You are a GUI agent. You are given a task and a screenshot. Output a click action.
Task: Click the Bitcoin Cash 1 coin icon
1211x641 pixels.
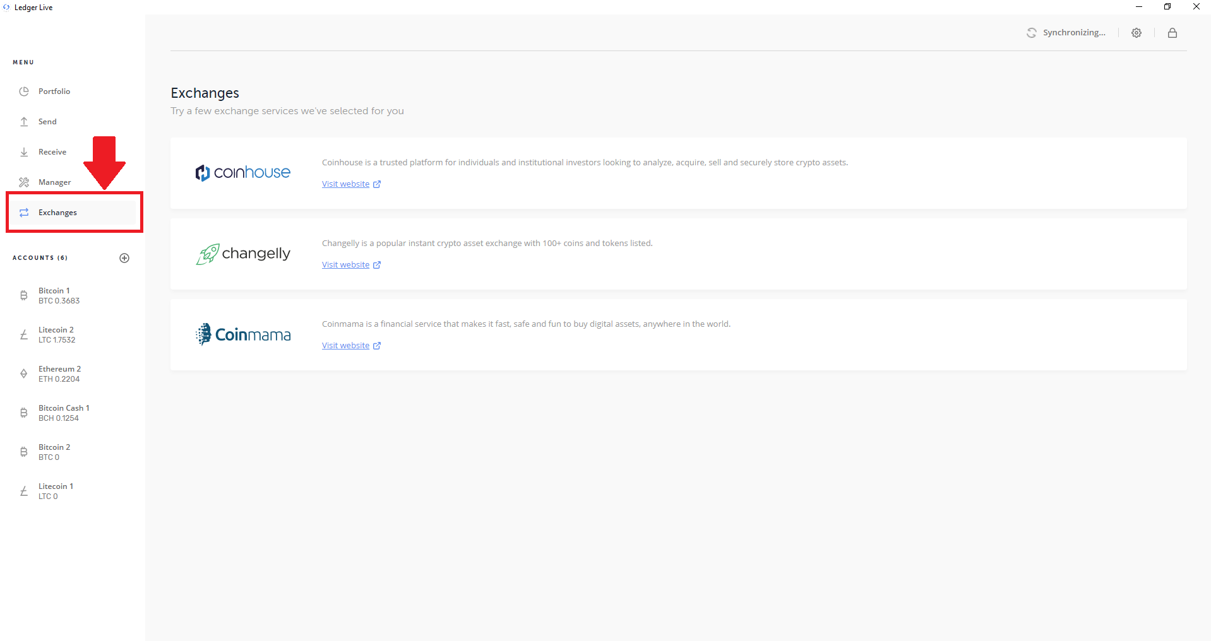click(24, 413)
